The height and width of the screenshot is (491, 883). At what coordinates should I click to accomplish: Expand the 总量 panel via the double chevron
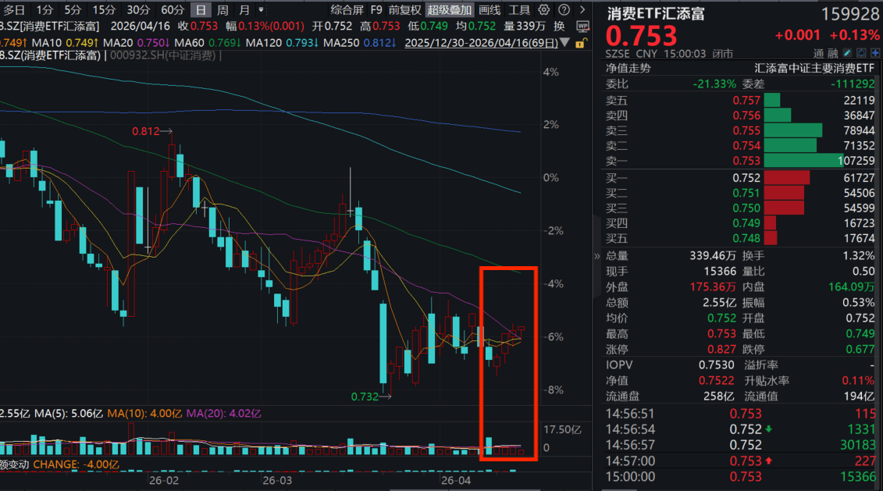pyautogui.click(x=596, y=255)
